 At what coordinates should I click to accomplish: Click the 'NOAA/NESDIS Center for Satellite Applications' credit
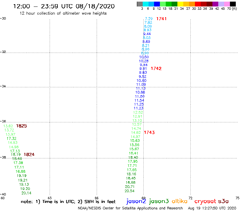coord(117,208)
